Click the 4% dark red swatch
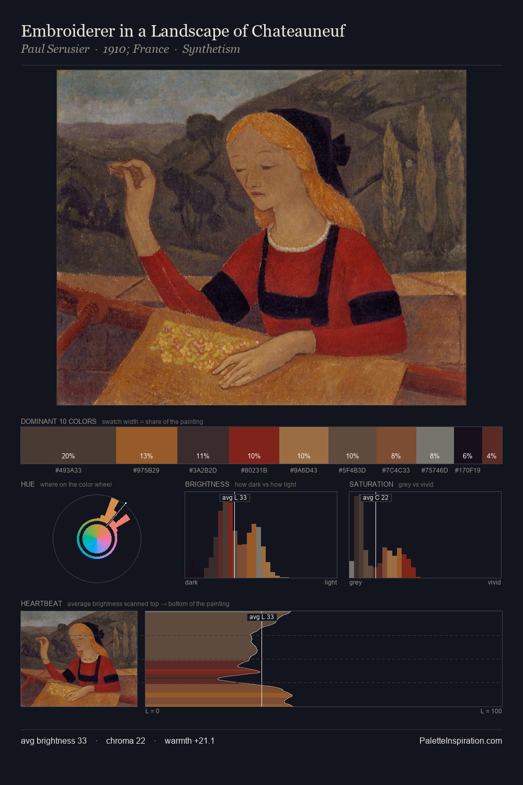Screen dimensions: 523x785 pos(492,445)
